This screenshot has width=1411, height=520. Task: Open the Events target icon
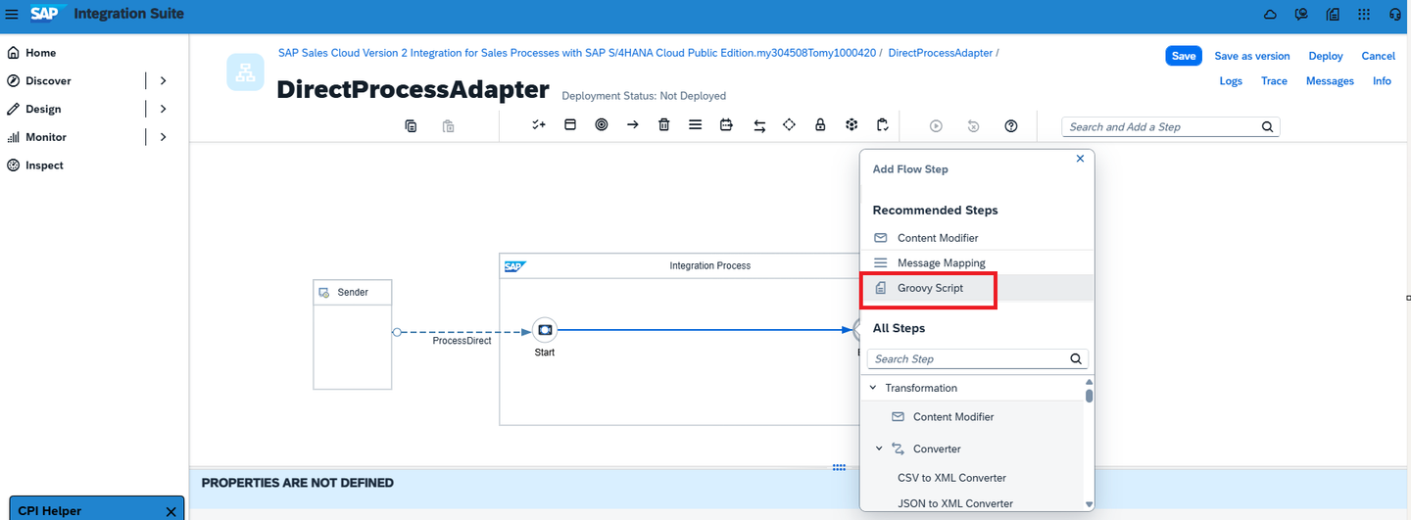pyautogui.click(x=602, y=125)
